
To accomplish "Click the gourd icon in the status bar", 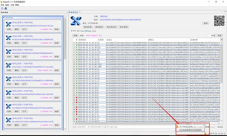I will click(205, 134).
